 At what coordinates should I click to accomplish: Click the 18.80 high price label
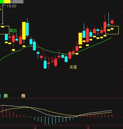11,6
